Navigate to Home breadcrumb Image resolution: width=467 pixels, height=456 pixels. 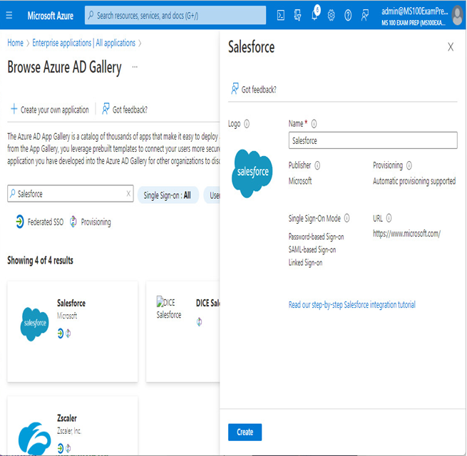point(15,43)
